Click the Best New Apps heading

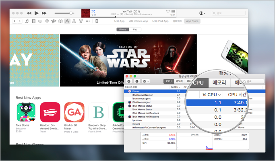click(x=28, y=98)
